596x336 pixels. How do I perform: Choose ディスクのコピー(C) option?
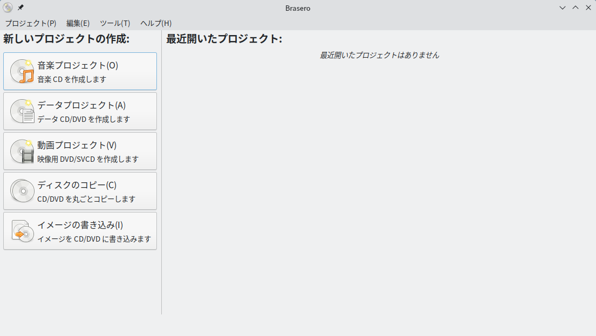click(80, 191)
